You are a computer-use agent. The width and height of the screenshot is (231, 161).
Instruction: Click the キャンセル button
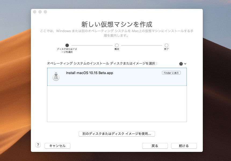57,146
